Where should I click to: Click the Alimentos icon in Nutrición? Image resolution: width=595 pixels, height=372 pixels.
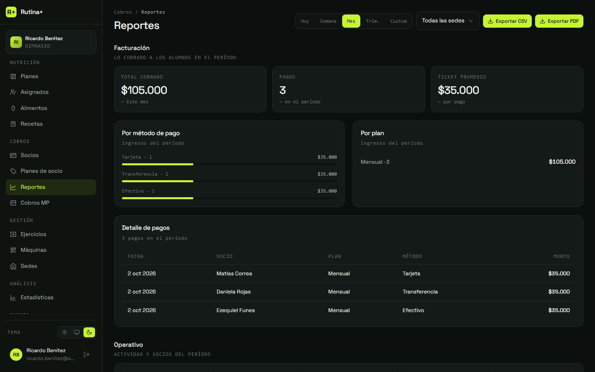(x=13, y=108)
